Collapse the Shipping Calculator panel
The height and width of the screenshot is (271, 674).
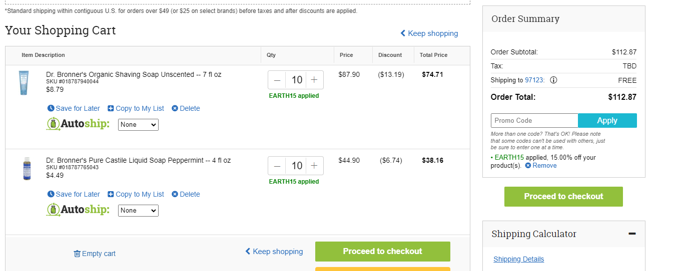point(632,234)
